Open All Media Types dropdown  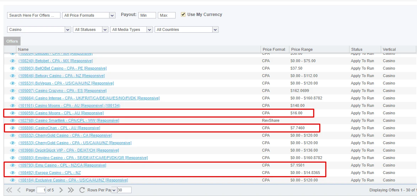[x=132, y=29]
